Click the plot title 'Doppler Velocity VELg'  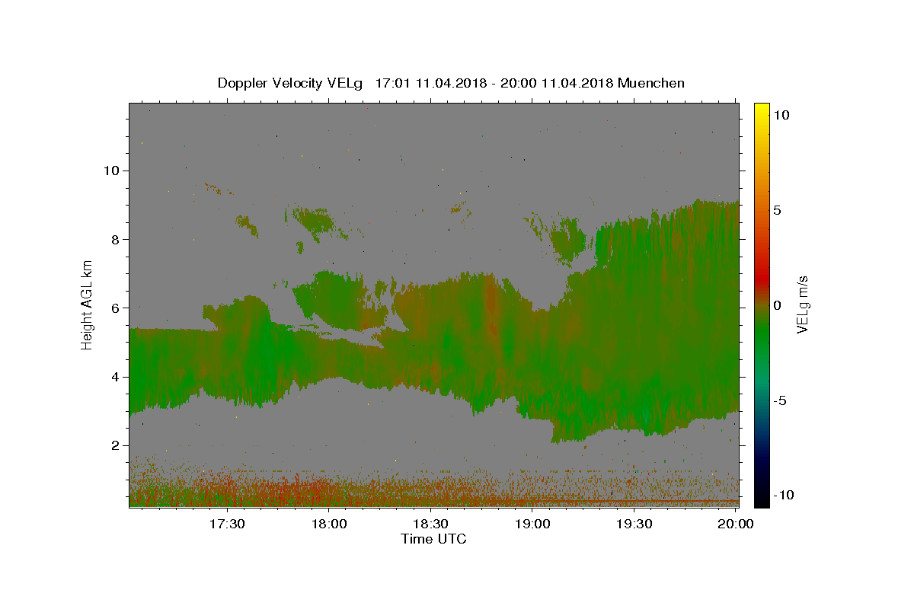pos(290,83)
